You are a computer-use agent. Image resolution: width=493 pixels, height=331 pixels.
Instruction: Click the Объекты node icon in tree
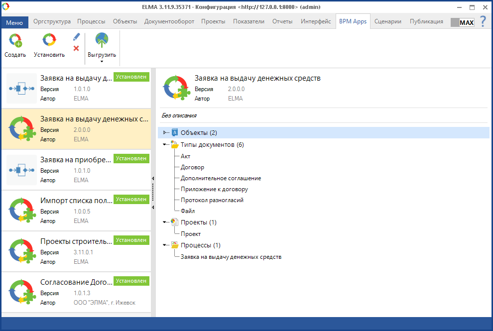[x=175, y=132]
